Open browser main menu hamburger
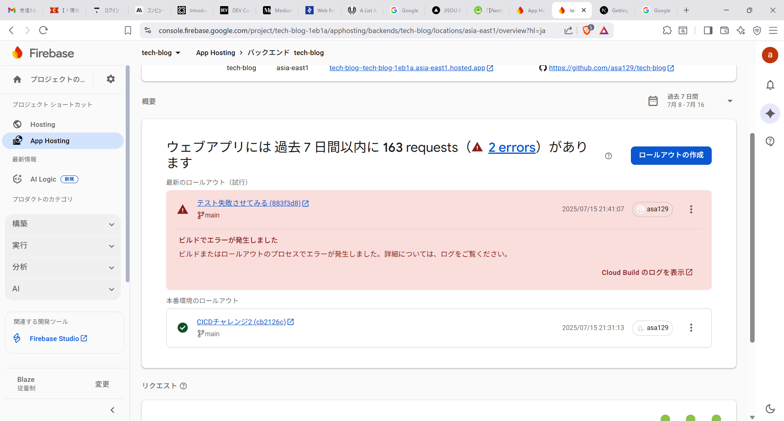The width and height of the screenshot is (784, 421). (773, 31)
